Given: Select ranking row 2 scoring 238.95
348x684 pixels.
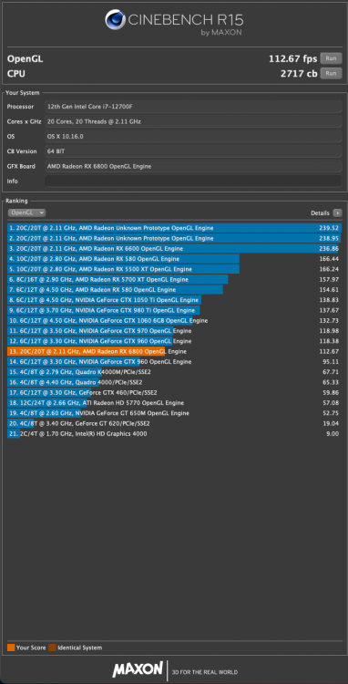Looking at the screenshot, I should click(175, 238).
